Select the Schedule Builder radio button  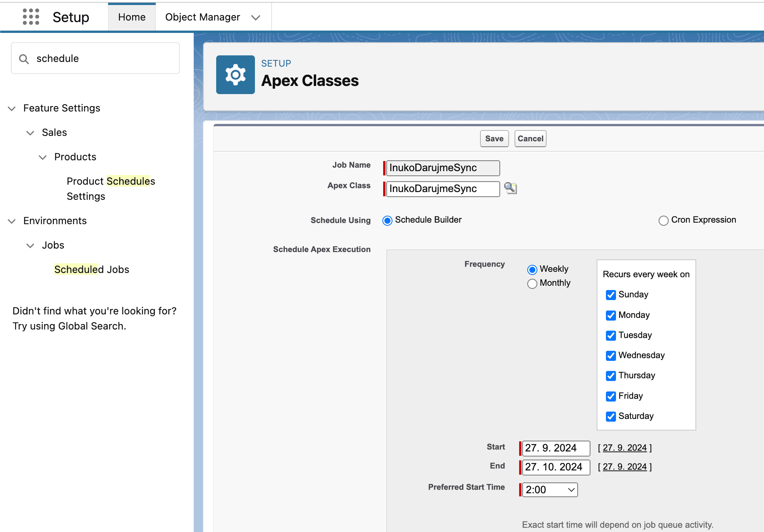coord(387,220)
